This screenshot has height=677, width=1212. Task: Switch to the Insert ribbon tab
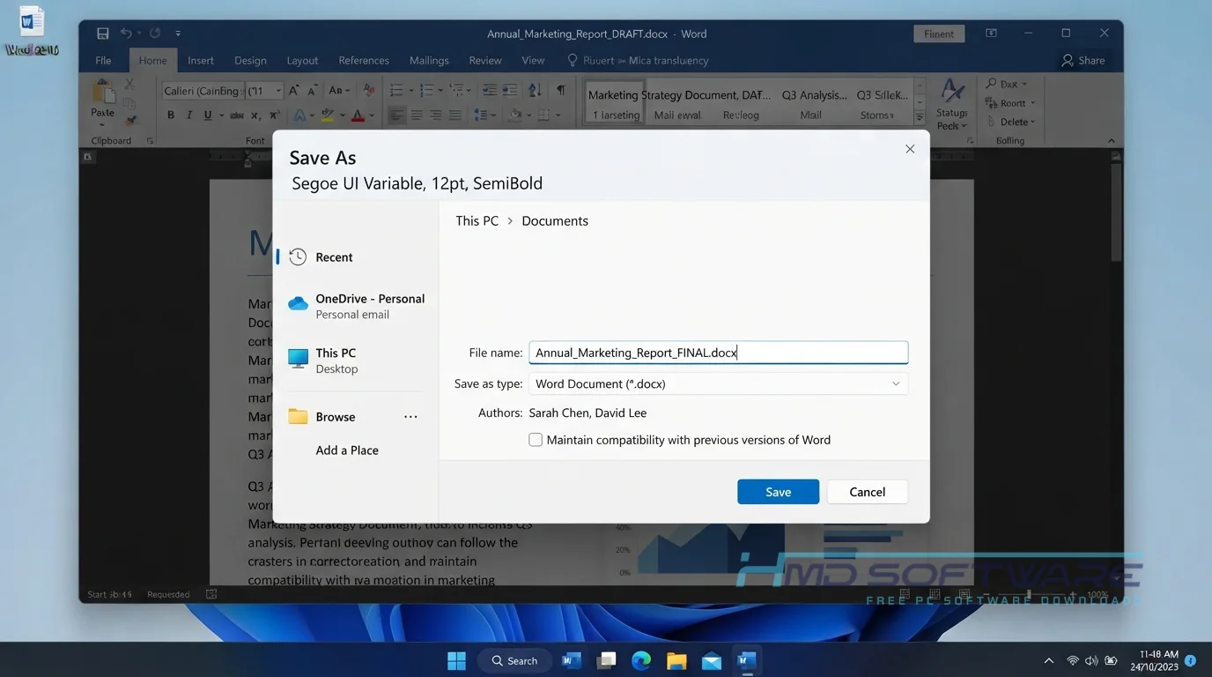click(x=201, y=61)
